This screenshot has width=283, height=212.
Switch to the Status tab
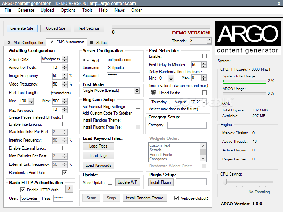(98, 43)
